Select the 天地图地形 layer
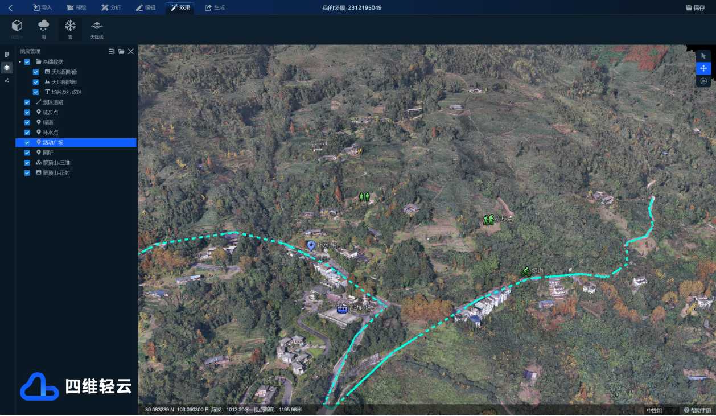Screen dimensions: 716x416 [x=60, y=82]
